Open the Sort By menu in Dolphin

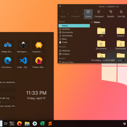121,14
